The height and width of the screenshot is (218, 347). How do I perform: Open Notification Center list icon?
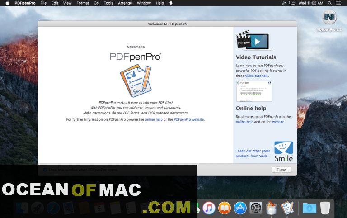pos(338,3)
